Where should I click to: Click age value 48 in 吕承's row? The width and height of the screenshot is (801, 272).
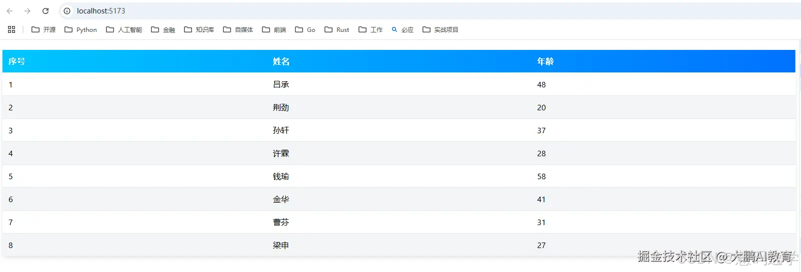point(541,85)
